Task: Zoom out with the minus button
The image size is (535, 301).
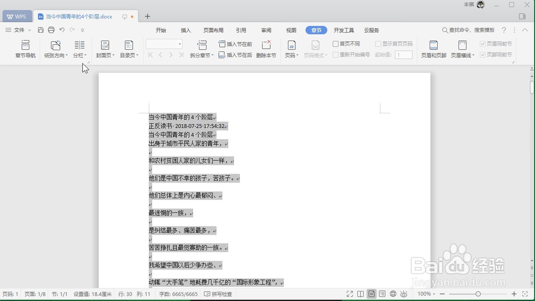Action: point(442,294)
